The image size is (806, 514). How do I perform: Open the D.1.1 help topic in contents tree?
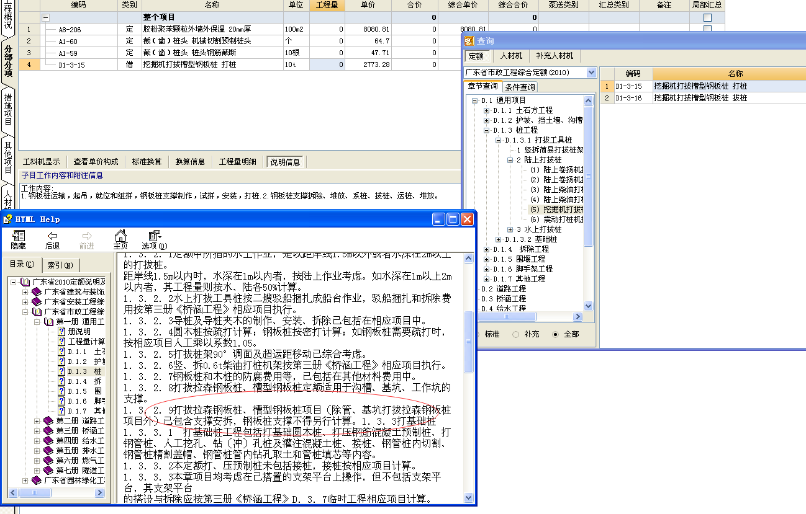pyautogui.click(x=81, y=351)
